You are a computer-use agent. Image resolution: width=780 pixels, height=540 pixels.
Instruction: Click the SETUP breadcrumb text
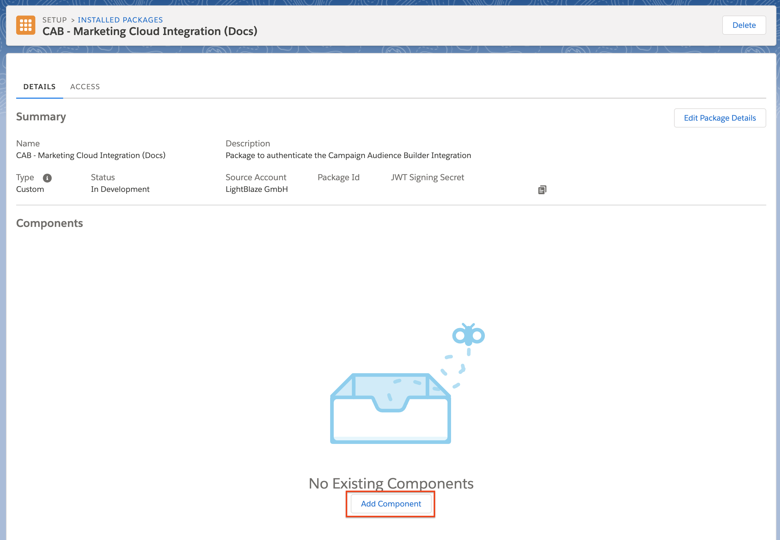(54, 20)
